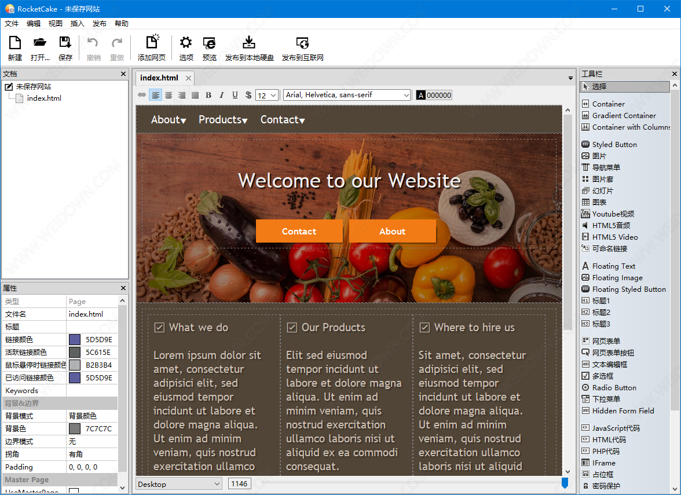Click the 保存 save icon
The image size is (681, 495).
point(65,43)
